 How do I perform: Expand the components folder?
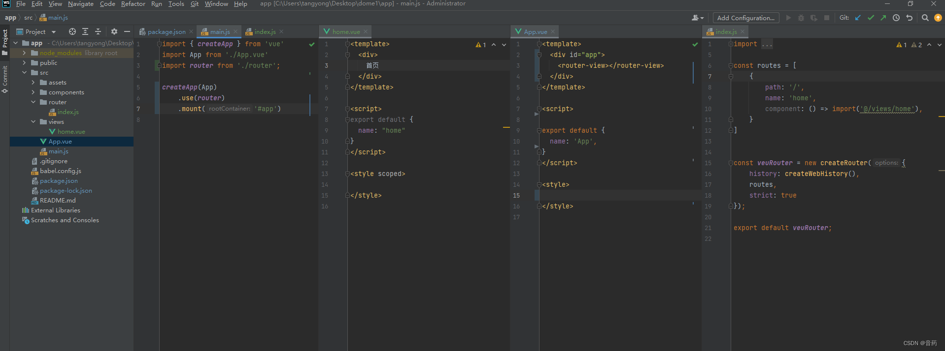33,92
